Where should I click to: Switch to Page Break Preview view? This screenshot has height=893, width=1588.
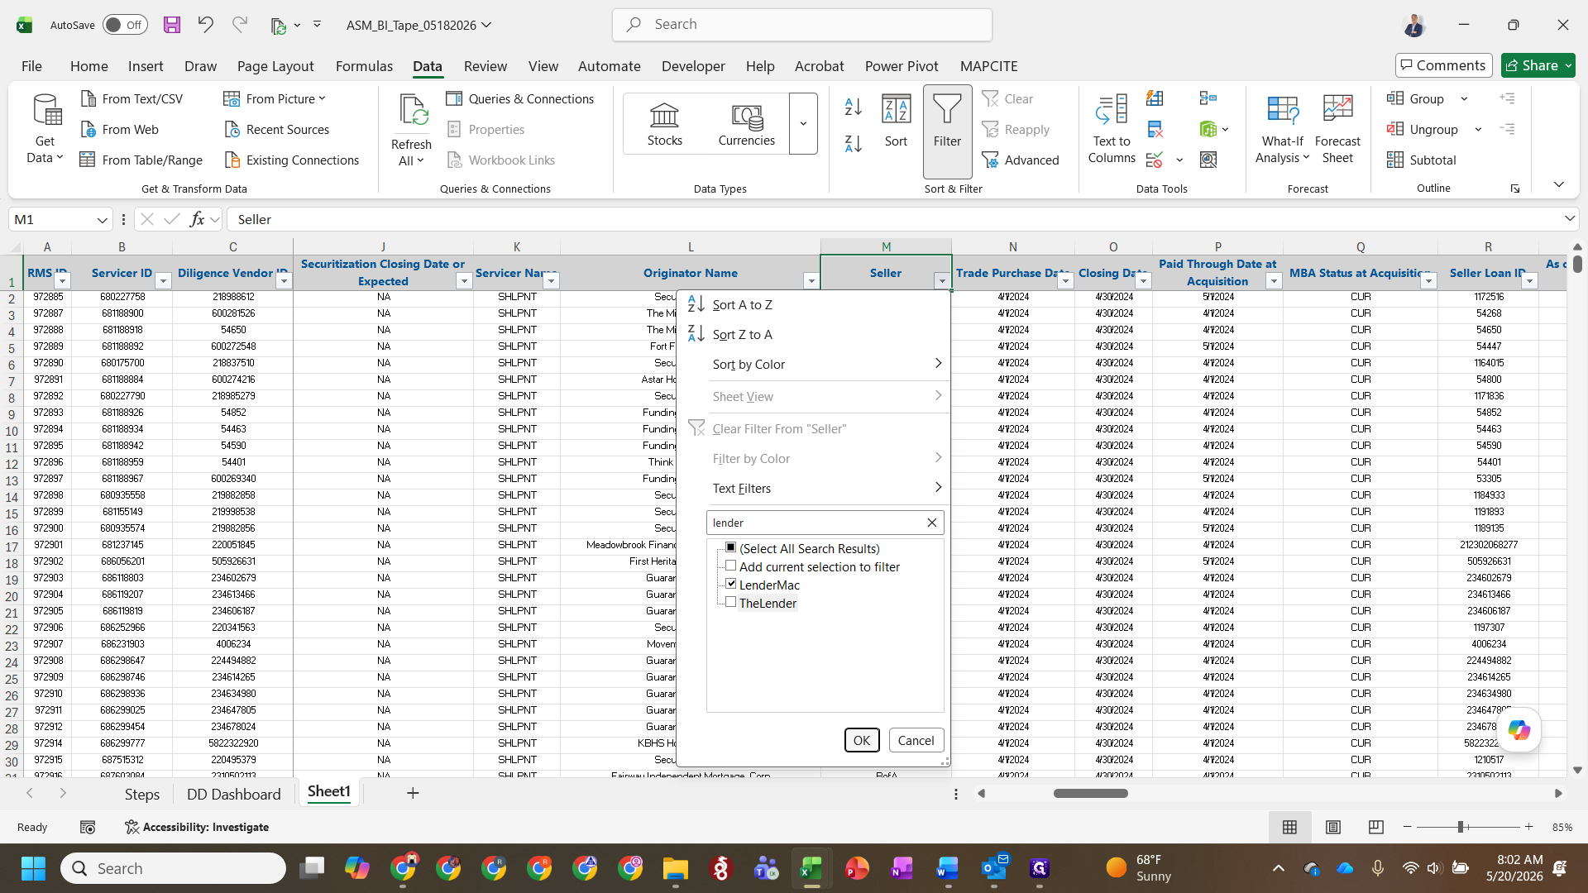click(x=1376, y=827)
